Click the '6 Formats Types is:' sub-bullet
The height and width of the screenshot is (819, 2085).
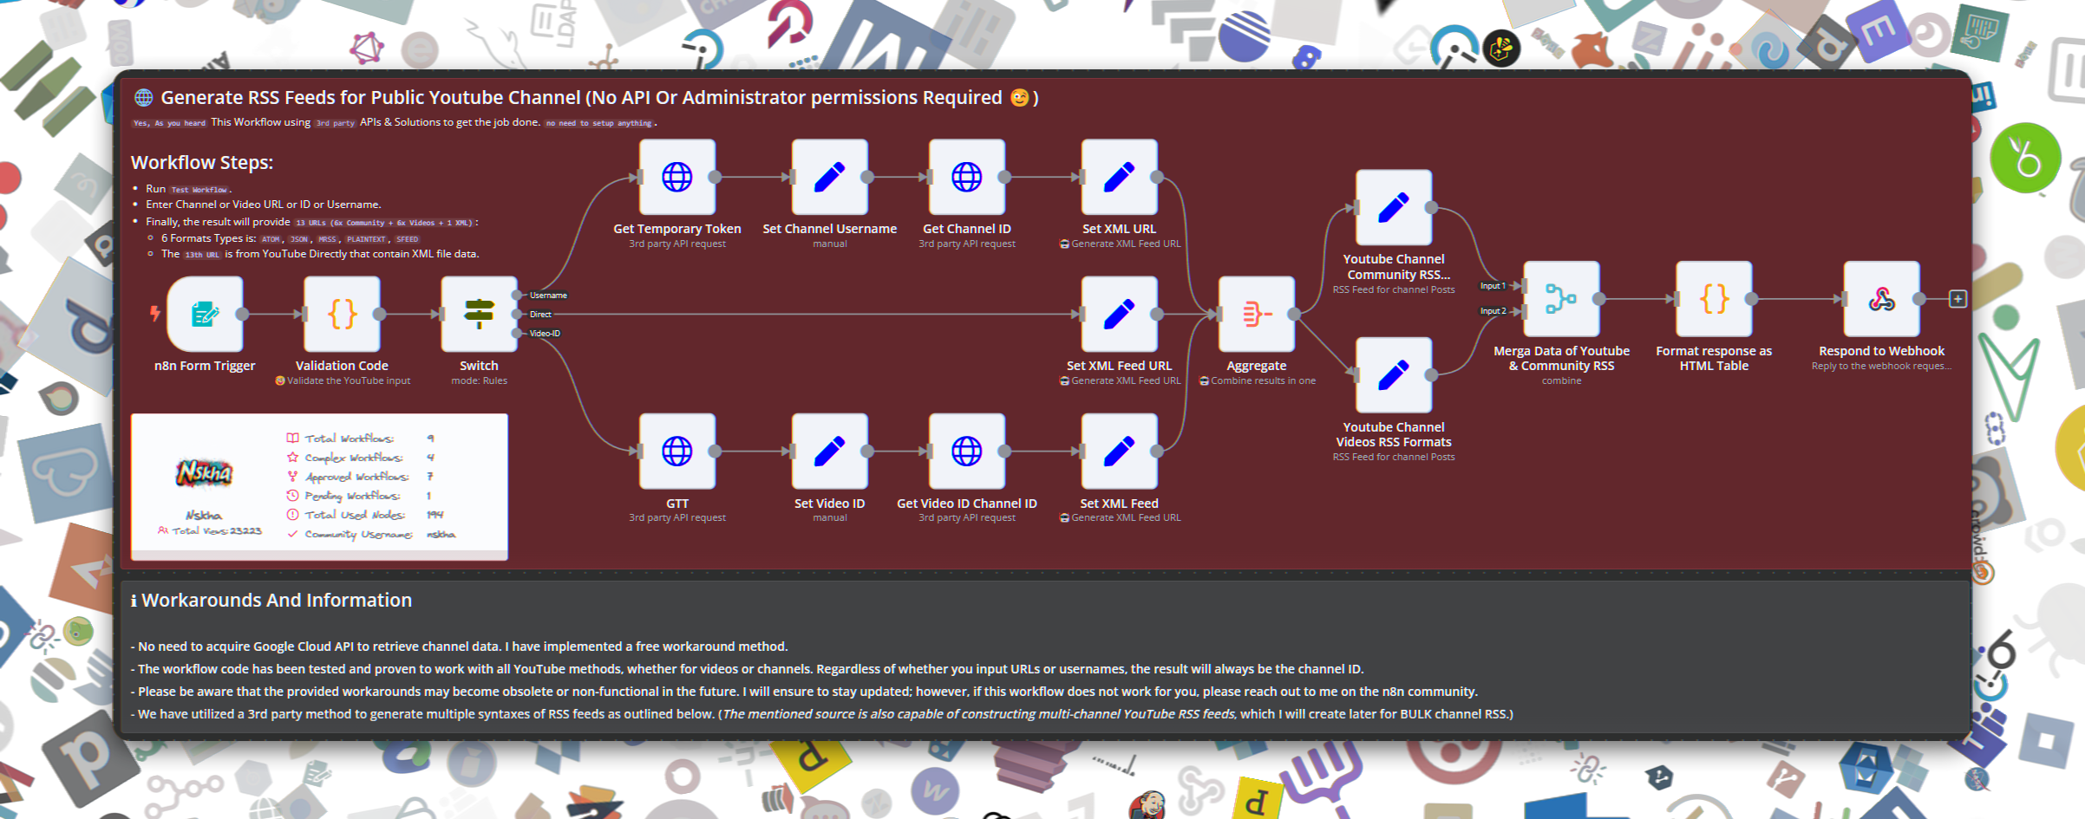click(x=291, y=238)
